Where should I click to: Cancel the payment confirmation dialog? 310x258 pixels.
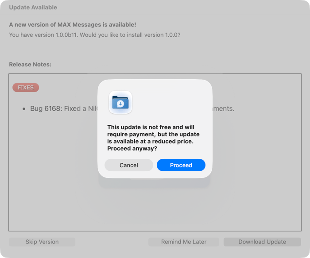(x=129, y=165)
